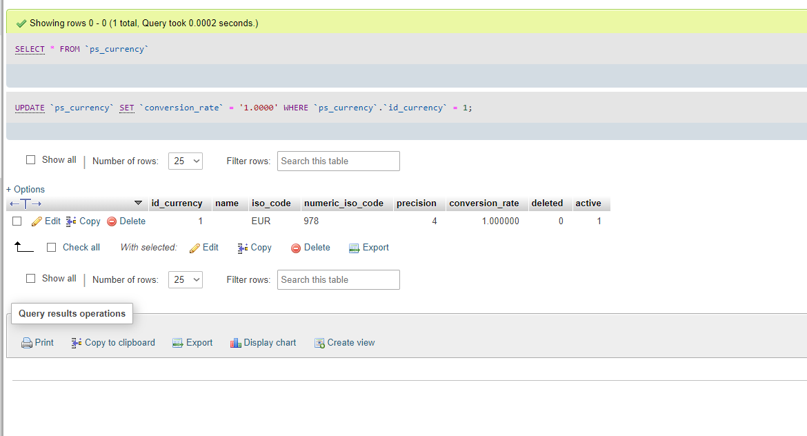Click the up-left arrow next to Check all
The image size is (807, 436).
point(24,247)
